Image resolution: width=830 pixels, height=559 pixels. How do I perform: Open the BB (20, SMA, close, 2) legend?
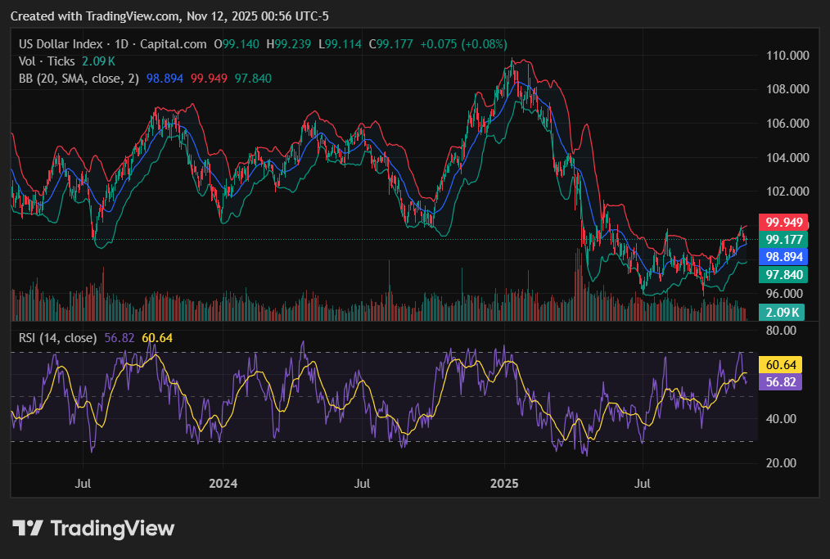coord(79,79)
